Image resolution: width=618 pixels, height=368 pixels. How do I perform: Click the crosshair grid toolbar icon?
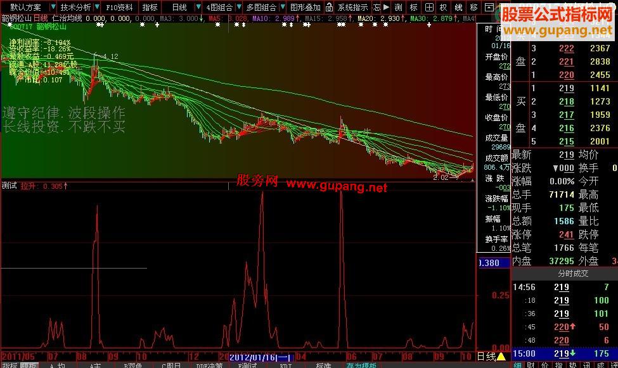coord(429,7)
